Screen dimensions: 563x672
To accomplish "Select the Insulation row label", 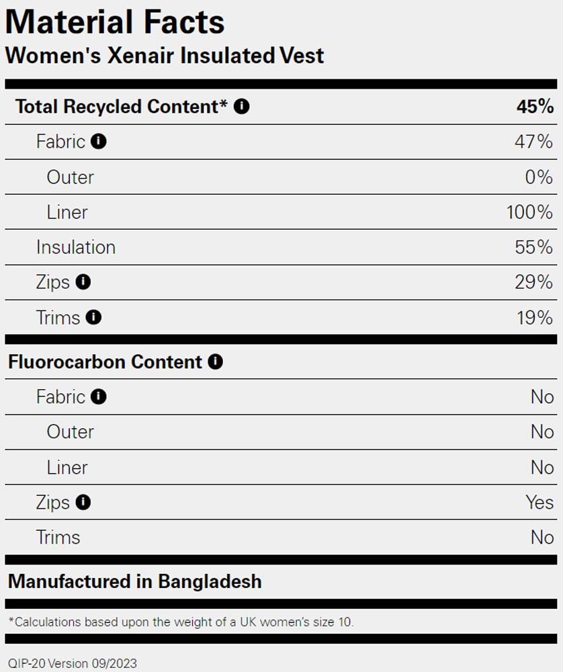I will pyautogui.click(x=76, y=247).
